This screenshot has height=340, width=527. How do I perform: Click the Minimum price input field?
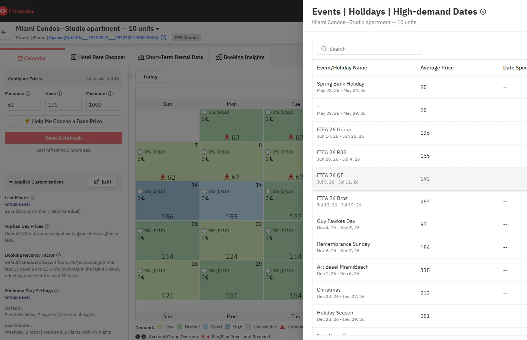[x=23, y=105]
